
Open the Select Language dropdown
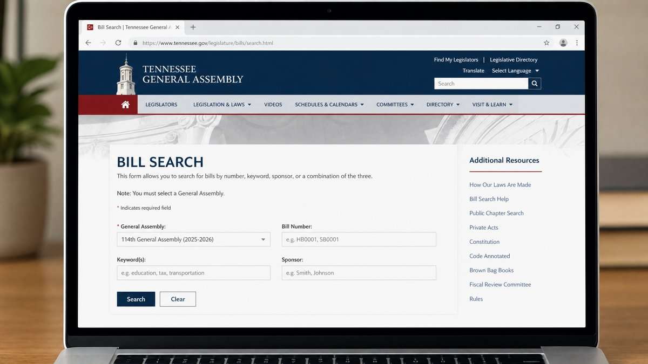515,71
